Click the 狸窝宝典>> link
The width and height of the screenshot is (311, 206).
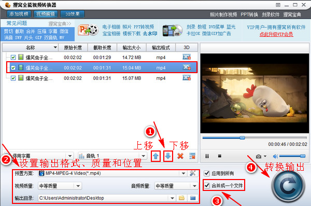(x=60, y=24)
